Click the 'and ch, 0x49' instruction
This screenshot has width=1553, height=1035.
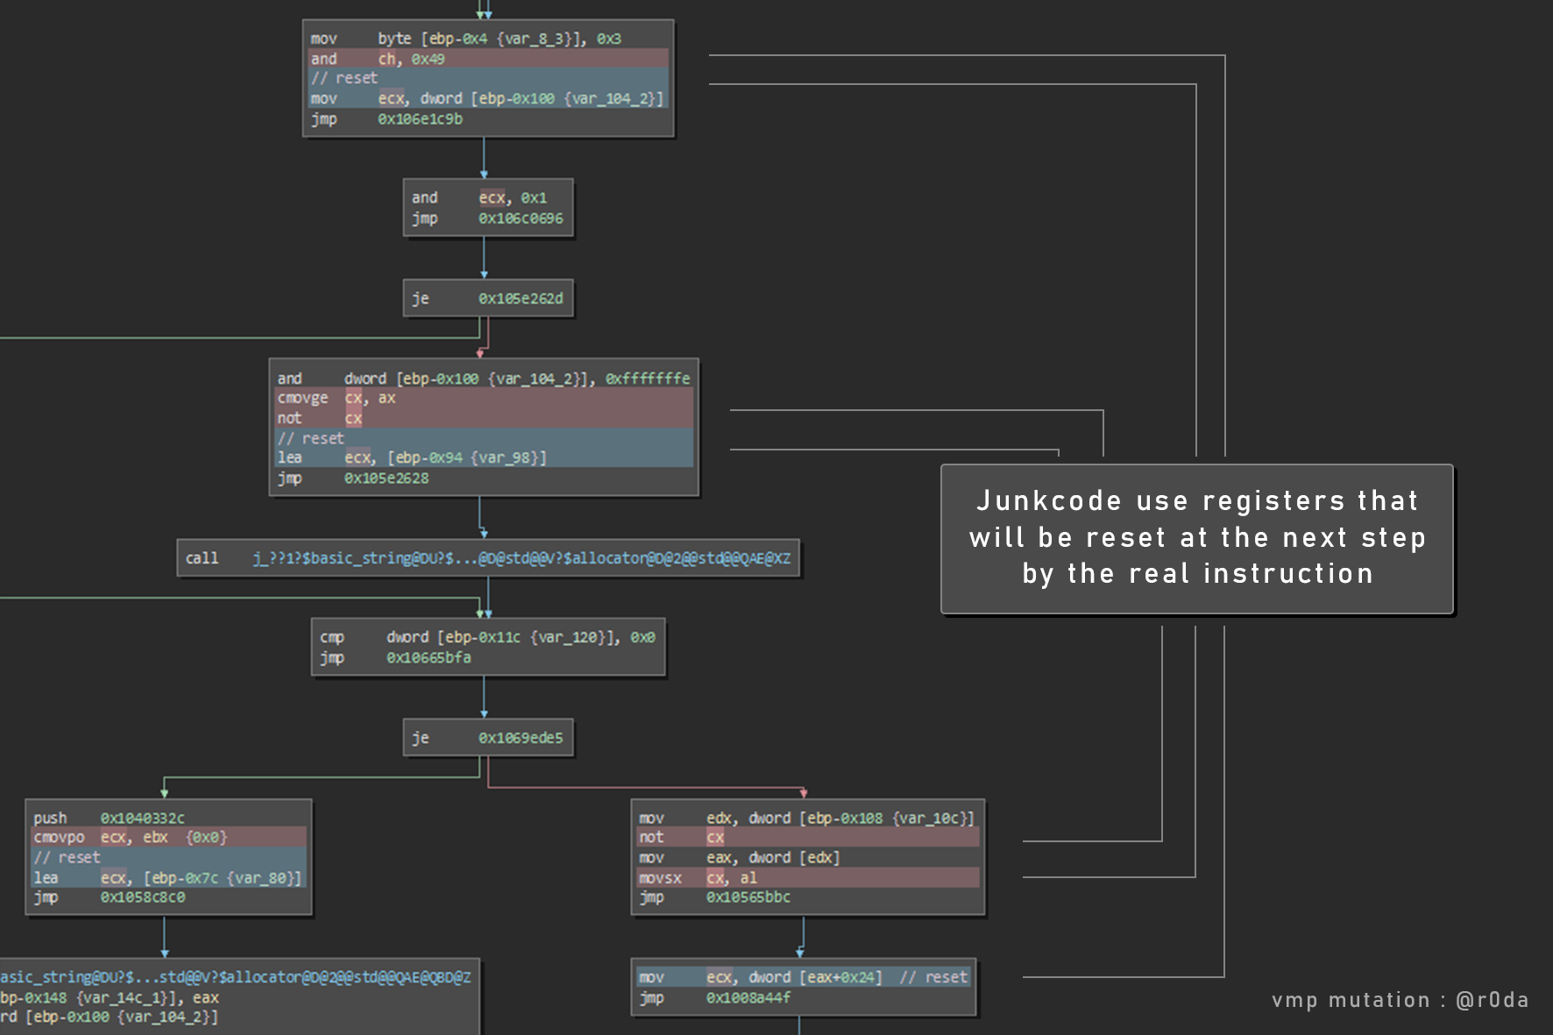pos(489,59)
